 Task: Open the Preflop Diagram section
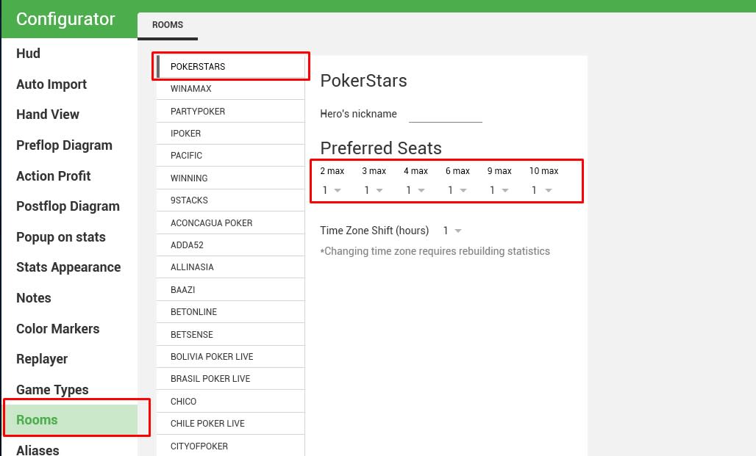click(x=64, y=145)
